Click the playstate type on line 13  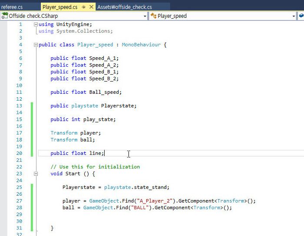click(85, 106)
